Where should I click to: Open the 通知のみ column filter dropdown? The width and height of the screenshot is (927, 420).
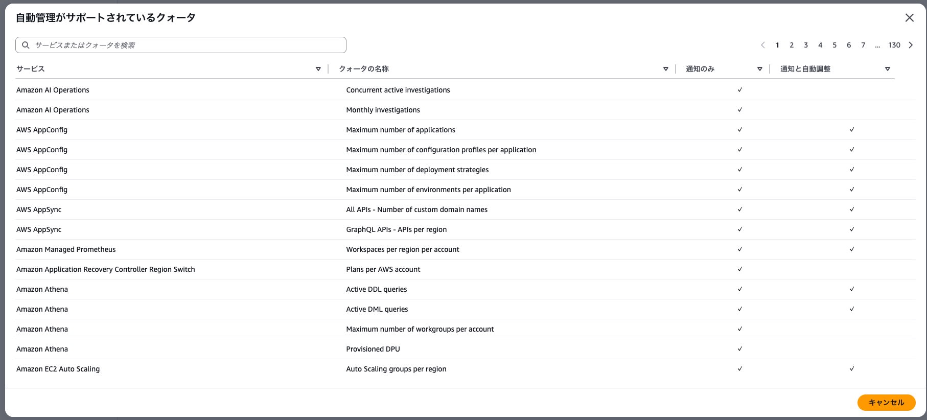pyautogui.click(x=760, y=68)
